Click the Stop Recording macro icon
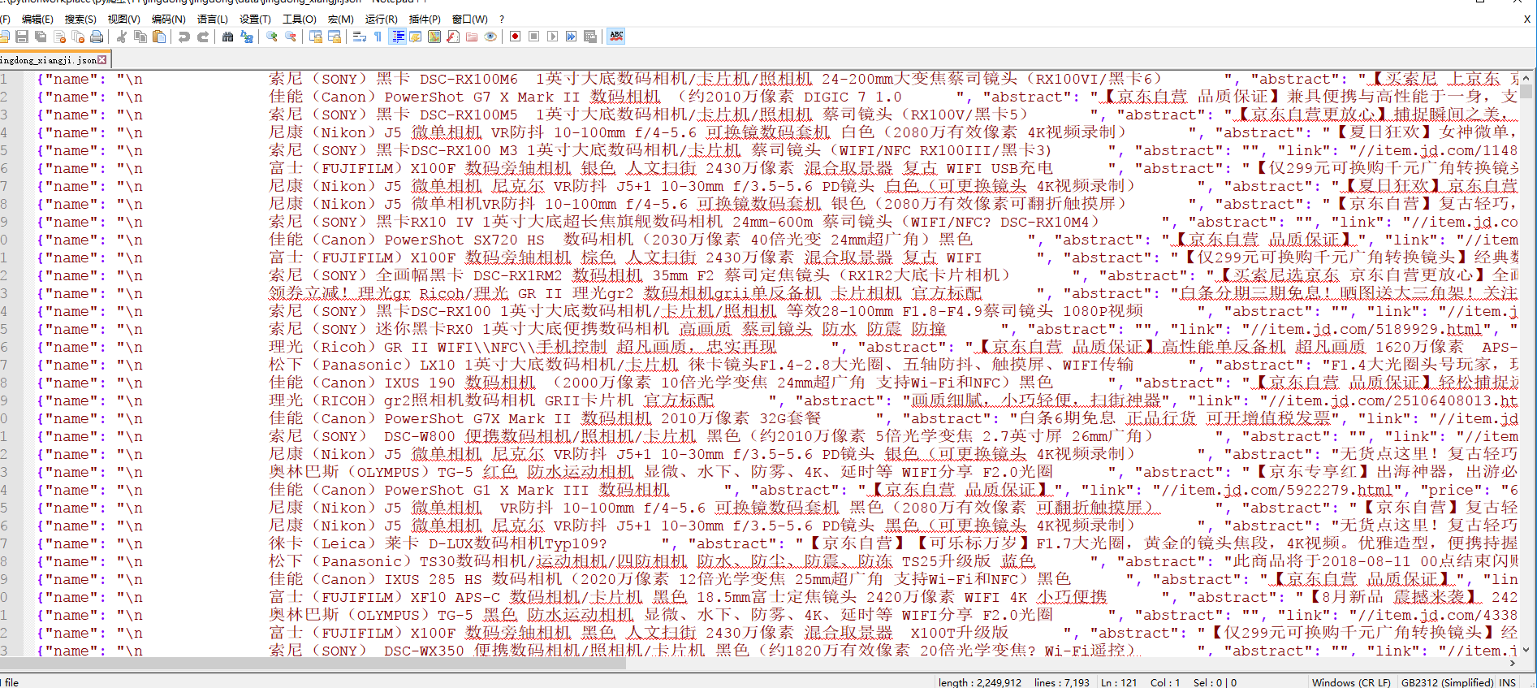The width and height of the screenshot is (1537, 688). pos(533,37)
